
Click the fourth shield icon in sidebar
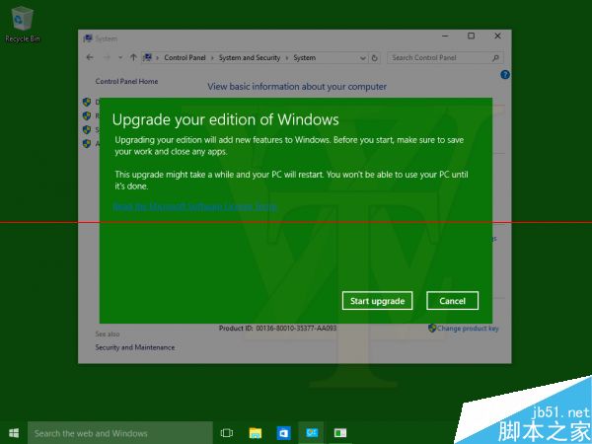[x=87, y=143]
